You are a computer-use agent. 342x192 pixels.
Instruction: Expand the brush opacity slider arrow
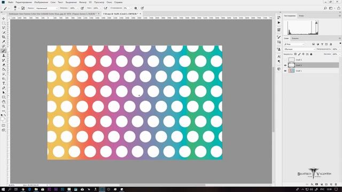pos(77,8)
